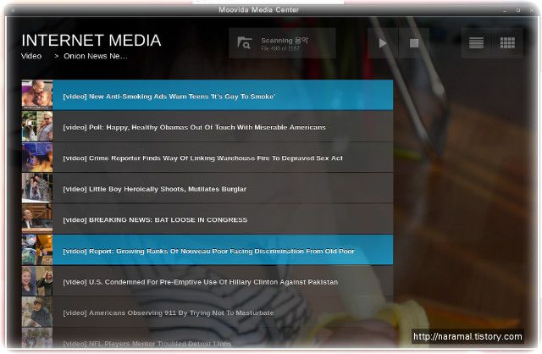Select BAT LOOSE IN CONGRESS video

coord(223,219)
